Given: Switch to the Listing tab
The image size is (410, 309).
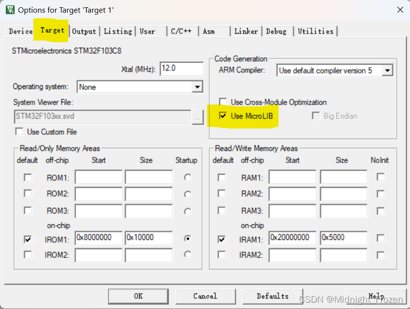Looking at the screenshot, I should [118, 31].
